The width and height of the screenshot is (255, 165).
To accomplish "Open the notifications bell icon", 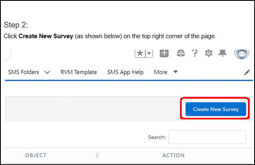I will (223, 53).
